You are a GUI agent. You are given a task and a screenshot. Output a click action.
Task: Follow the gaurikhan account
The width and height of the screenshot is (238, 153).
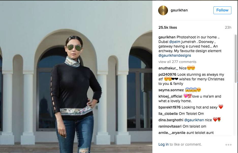[x=222, y=10]
